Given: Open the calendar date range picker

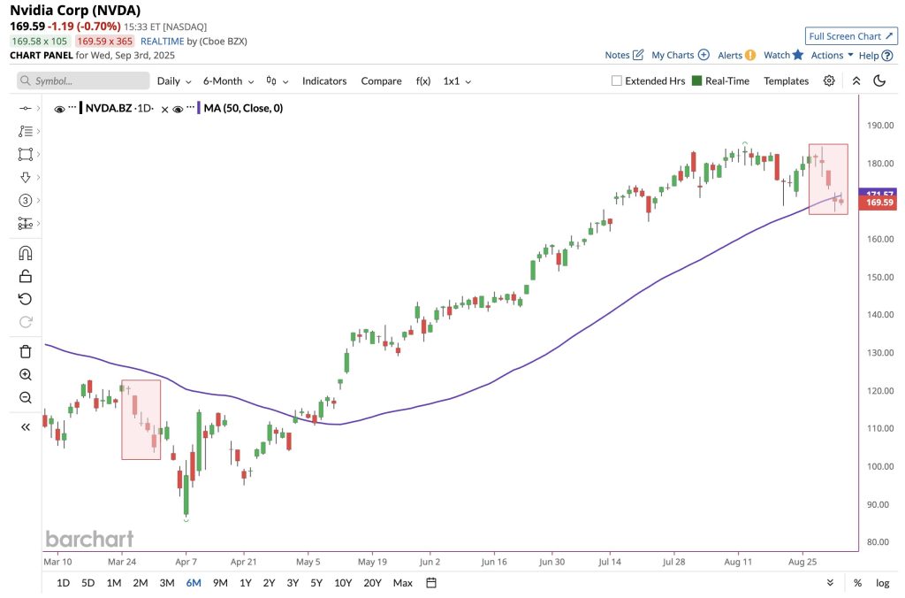Looking at the screenshot, I should pos(431,582).
